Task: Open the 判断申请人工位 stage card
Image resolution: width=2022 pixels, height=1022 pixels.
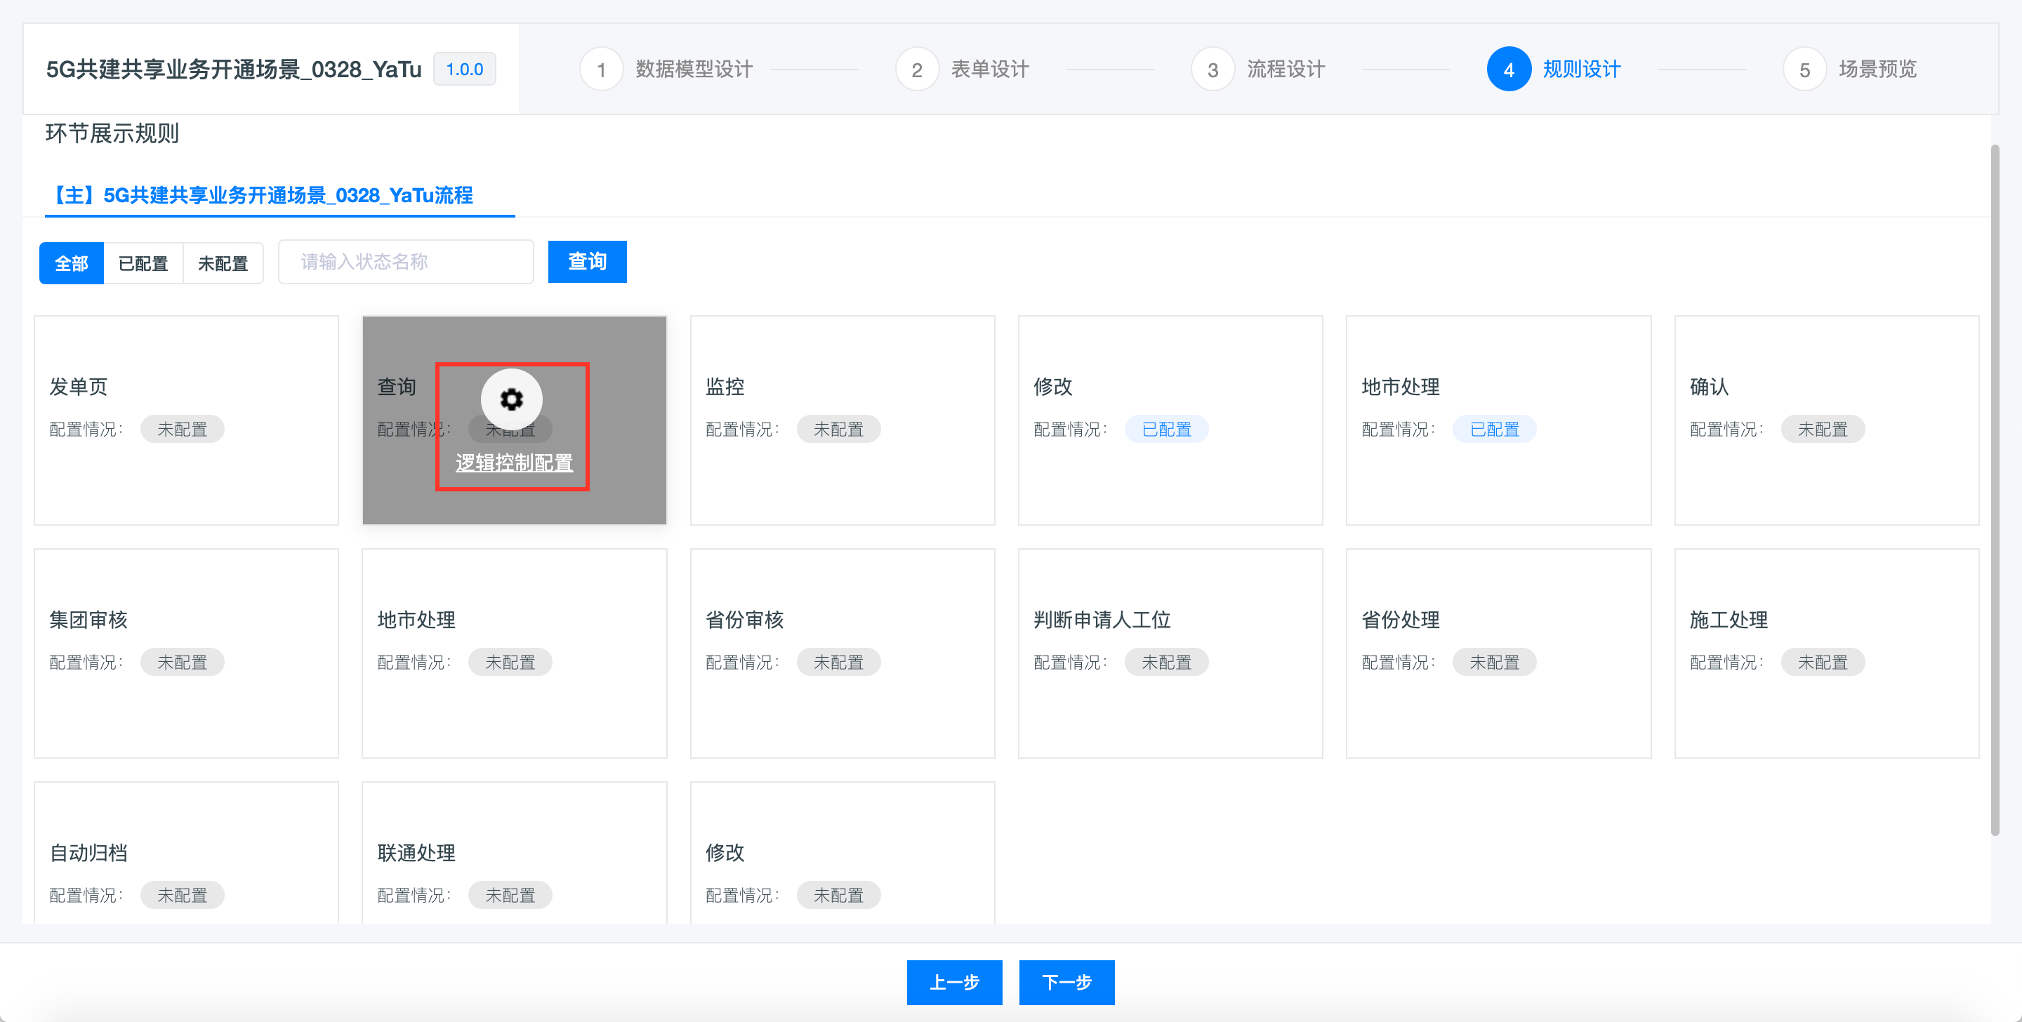Action: 1170,653
